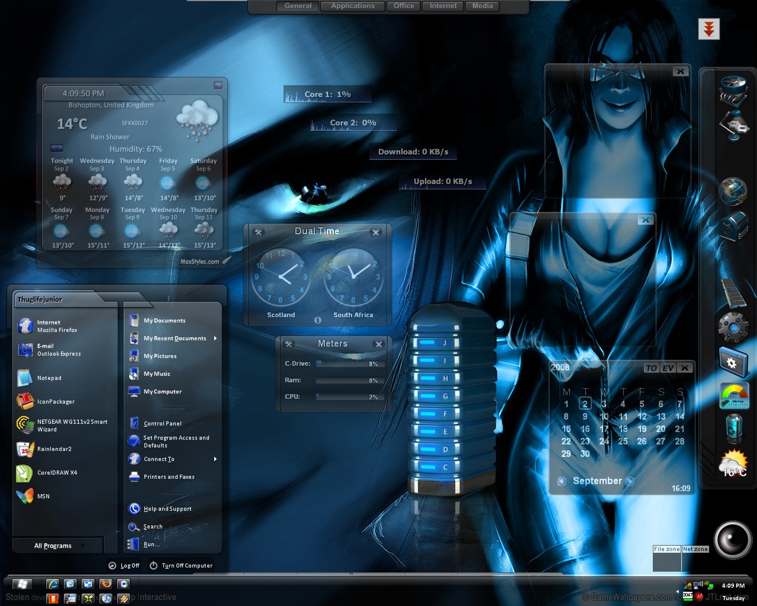This screenshot has width=757, height=606.
Task: Click the Rainlendar2 start menu icon
Action: pyautogui.click(x=25, y=449)
